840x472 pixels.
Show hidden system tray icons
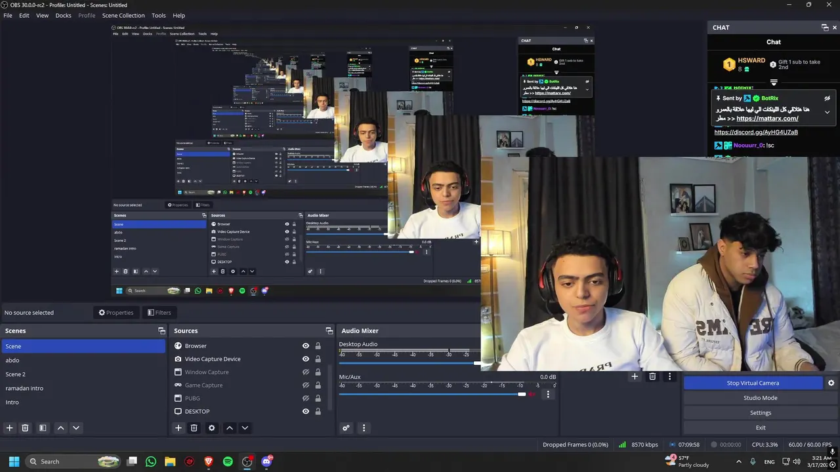738,462
